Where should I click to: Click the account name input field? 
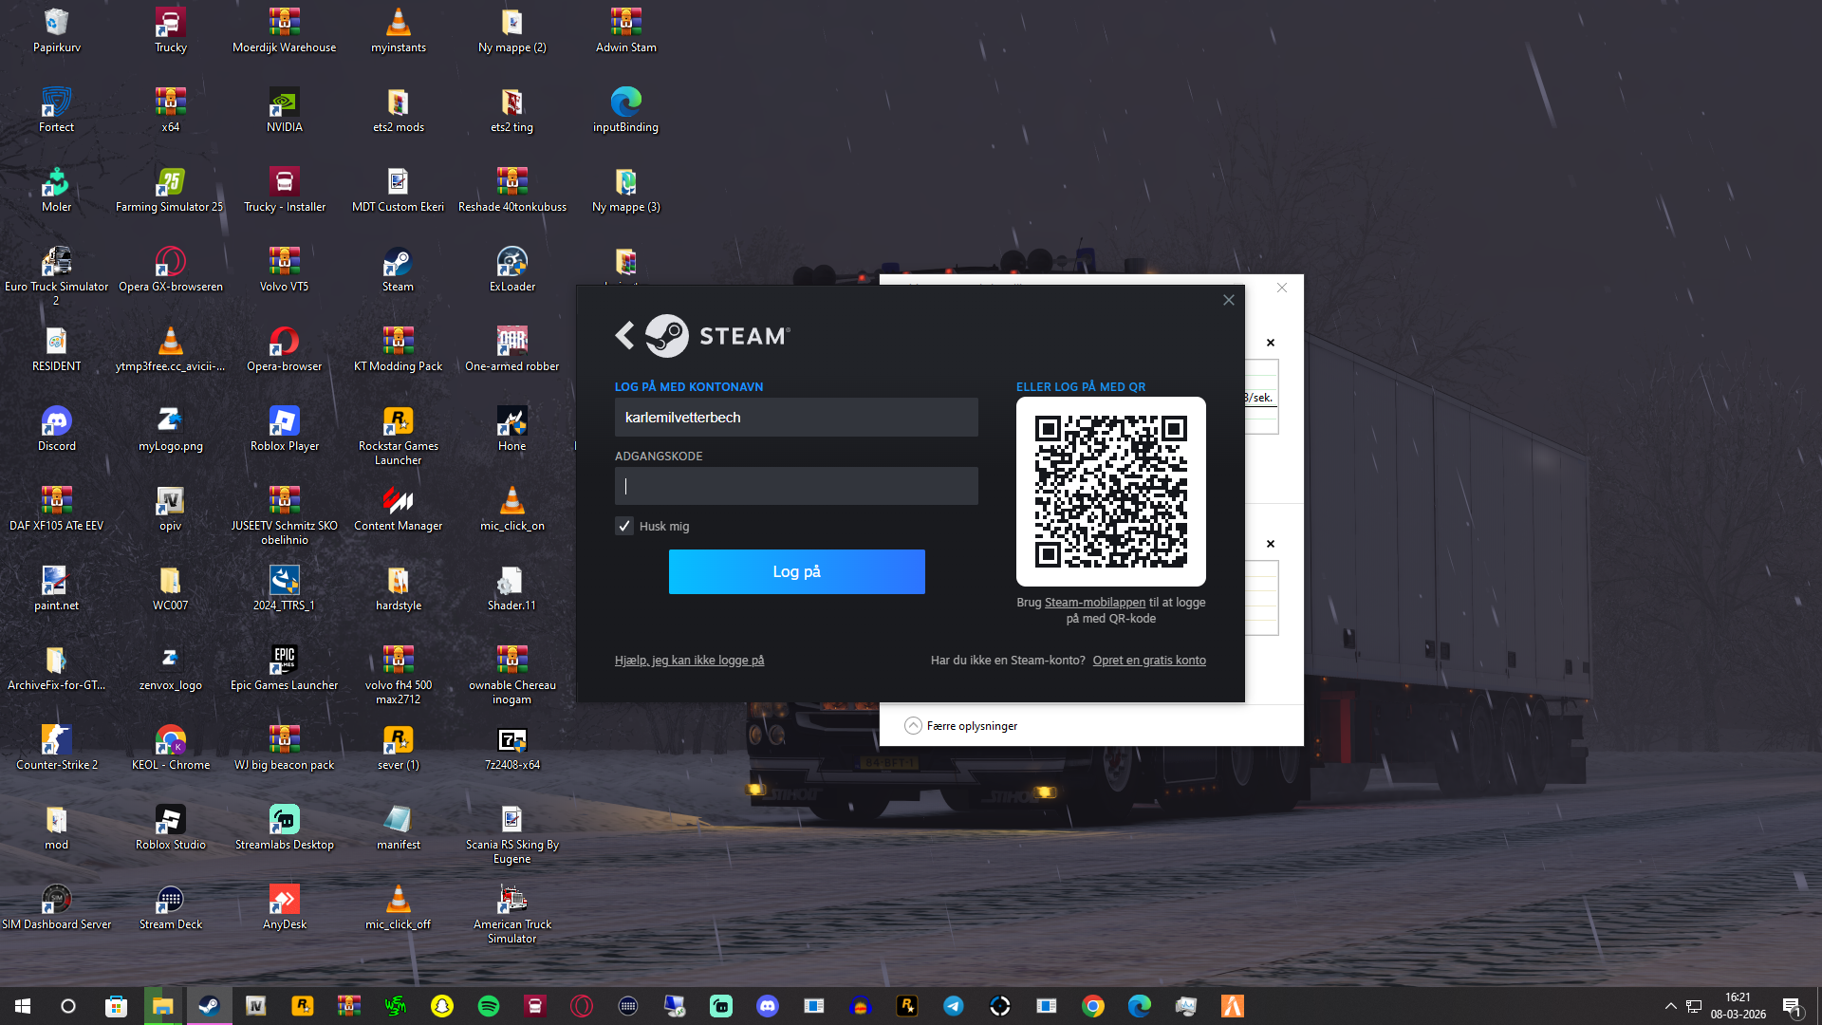(796, 418)
